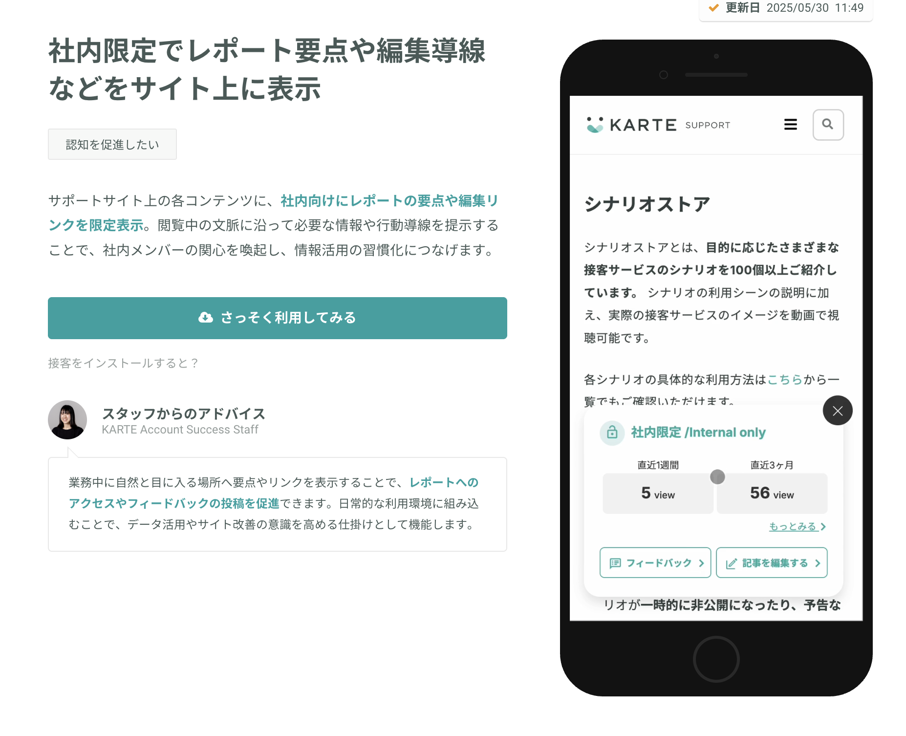
Task: Click the 直近1週間 label
Action: pyautogui.click(x=658, y=465)
